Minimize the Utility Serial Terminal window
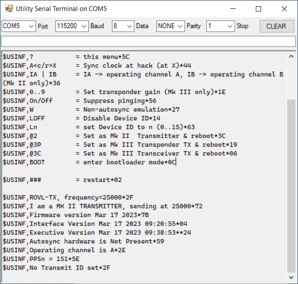Screen dimensions: 298x284 [233, 9]
